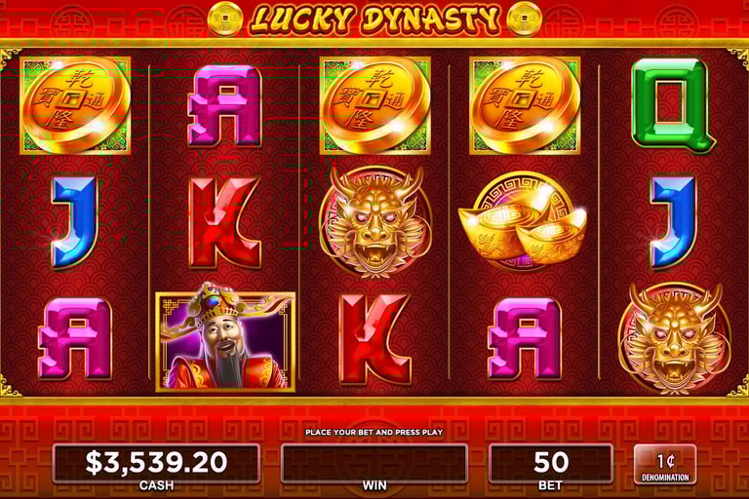Click the 1¢ Denomination button

coord(665,464)
